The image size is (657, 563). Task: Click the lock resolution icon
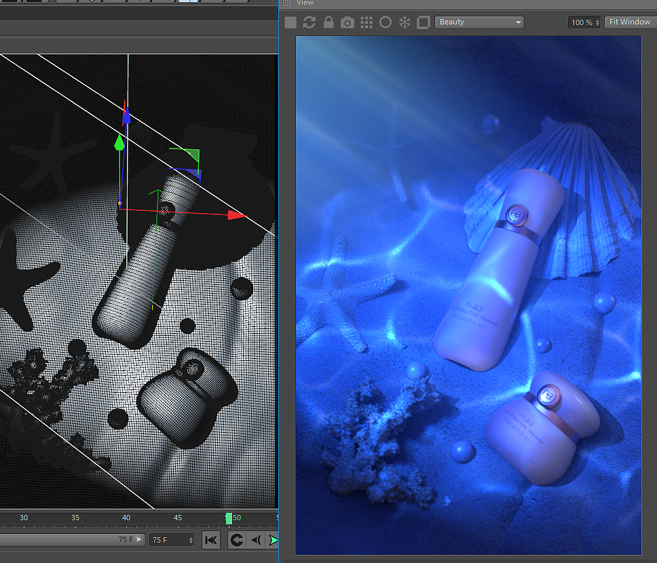coord(328,22)
